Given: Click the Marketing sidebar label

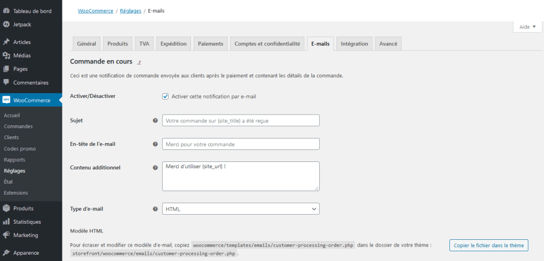Looking at the screenshot, I should click(26, 235).
